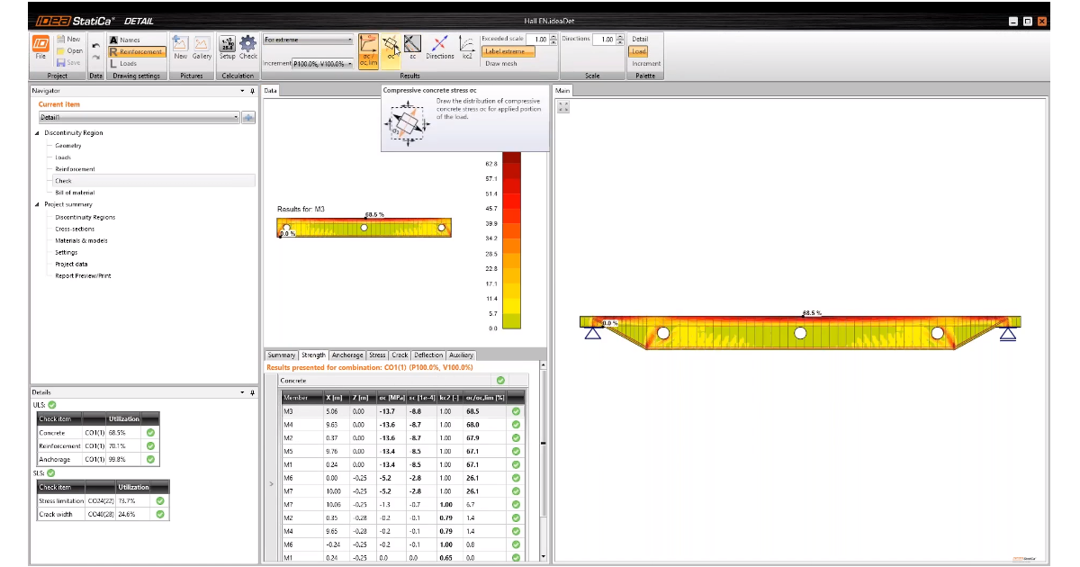Select the σc/σc,lim stress ratio result icon

pos(368,48)
